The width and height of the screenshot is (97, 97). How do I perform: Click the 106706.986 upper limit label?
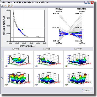coord(56,28)
